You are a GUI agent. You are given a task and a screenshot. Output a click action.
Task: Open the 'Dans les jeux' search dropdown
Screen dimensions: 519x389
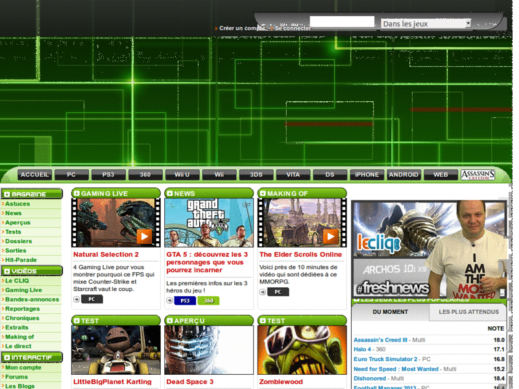tap(426, 23)
